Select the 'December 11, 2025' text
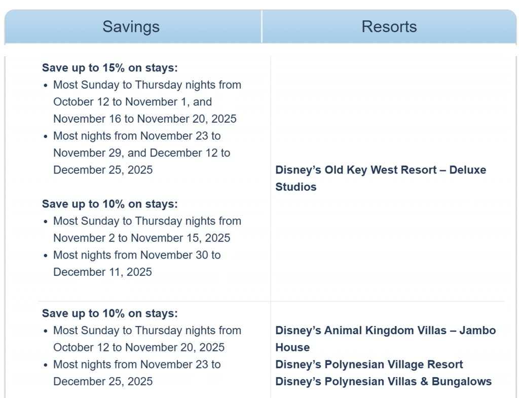The image size is (519, 398). coord(102,272)
